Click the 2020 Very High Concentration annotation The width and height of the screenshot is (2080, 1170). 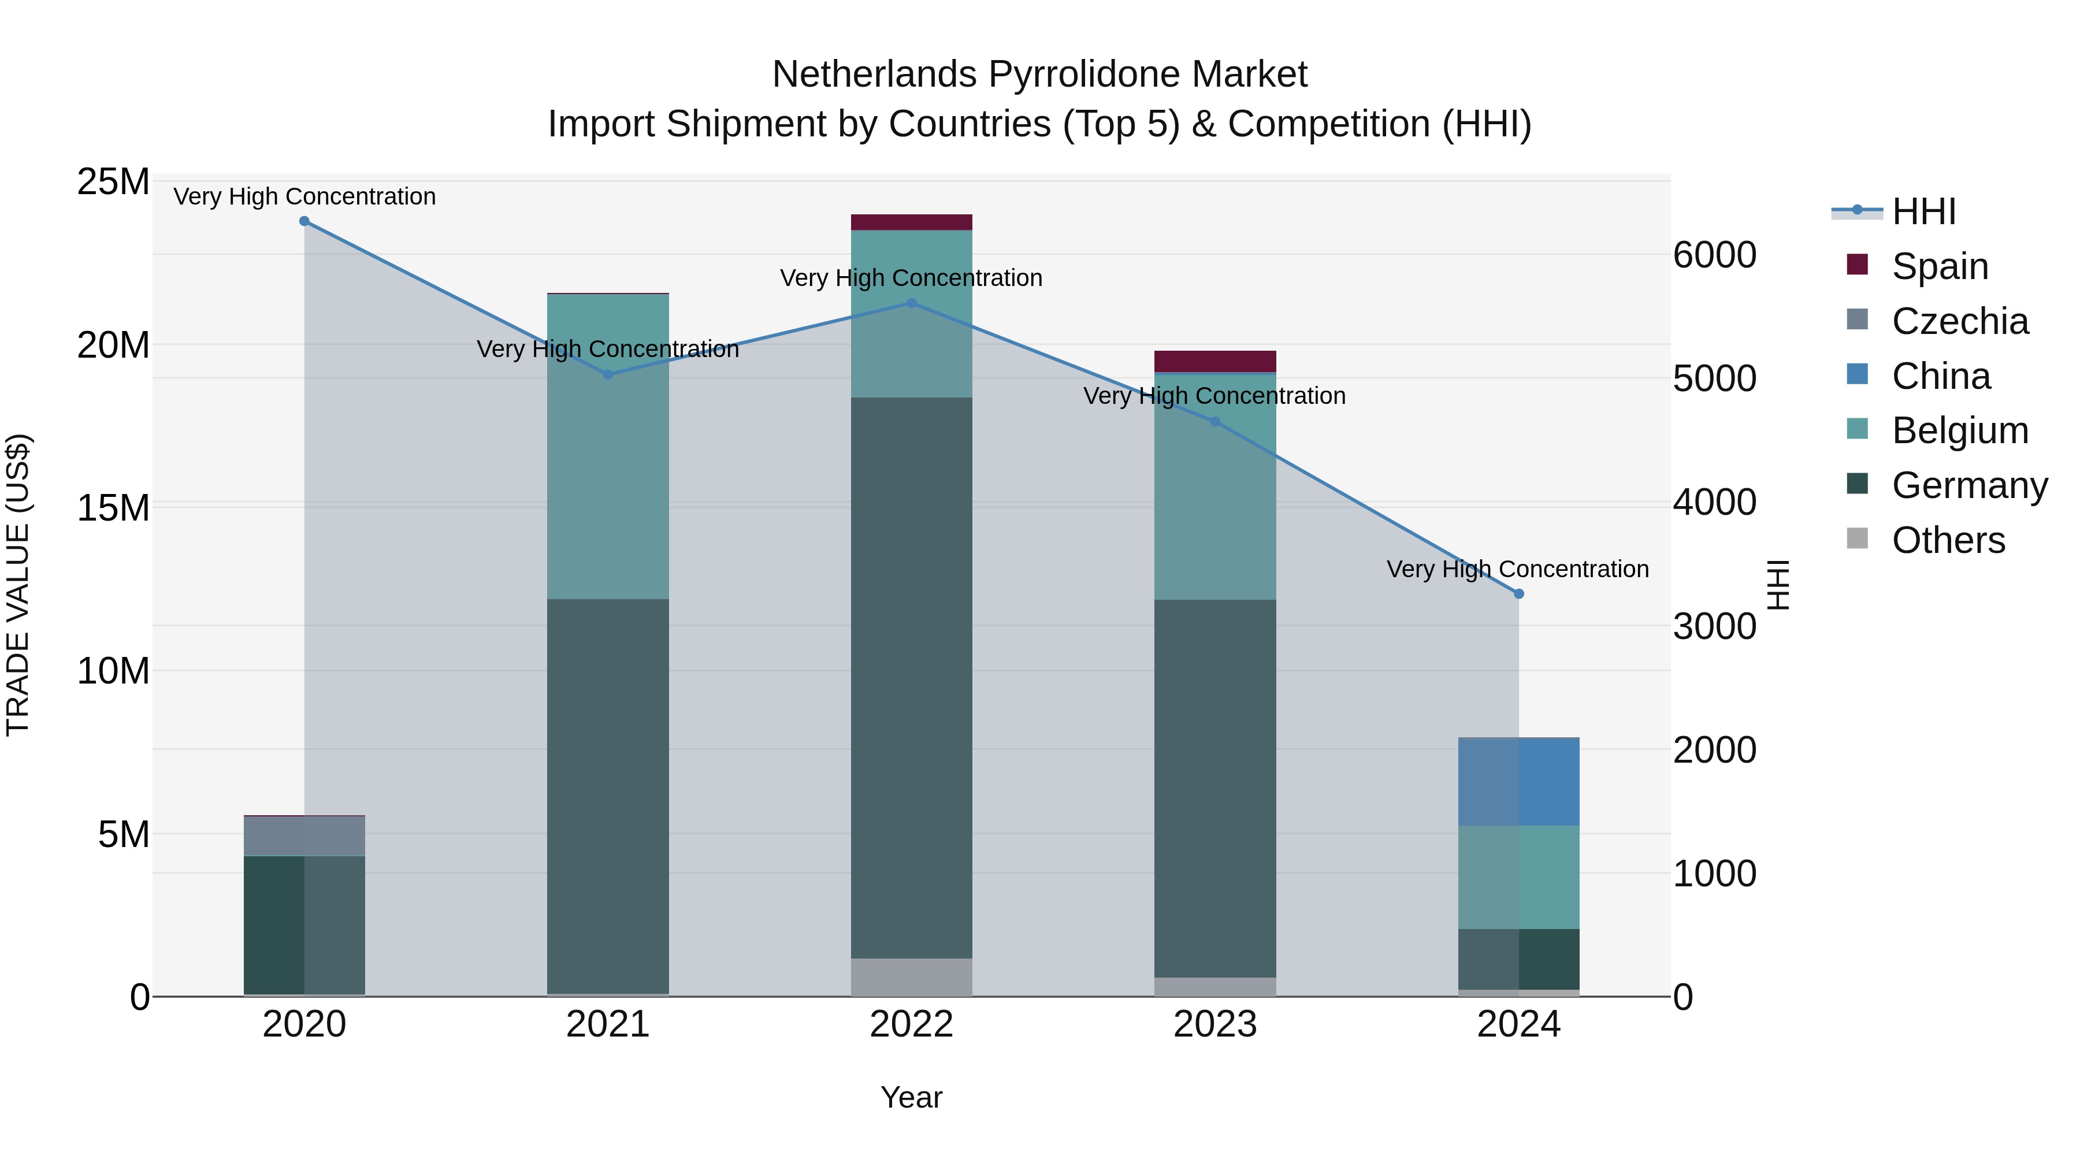pos(304,196)
